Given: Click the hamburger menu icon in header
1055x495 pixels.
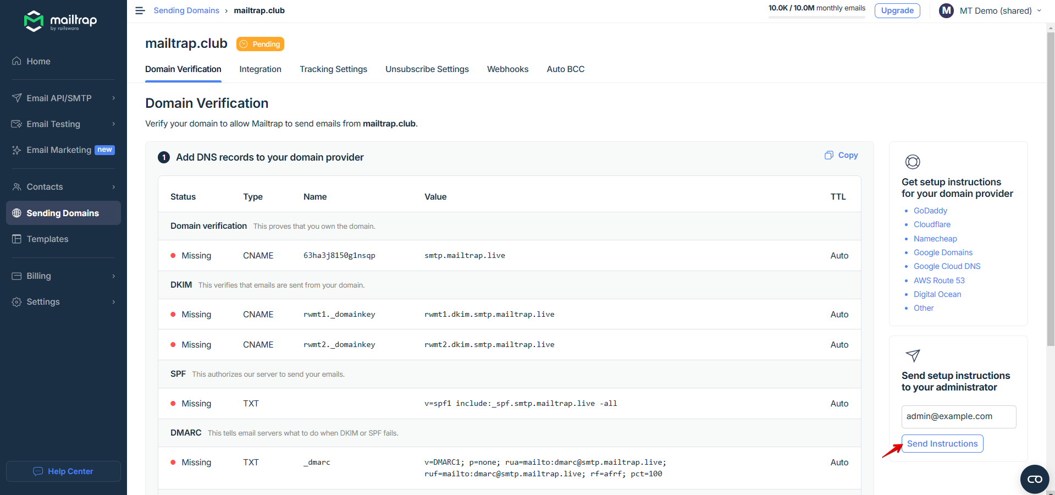Looking at the screenshot, I should 140,10.
